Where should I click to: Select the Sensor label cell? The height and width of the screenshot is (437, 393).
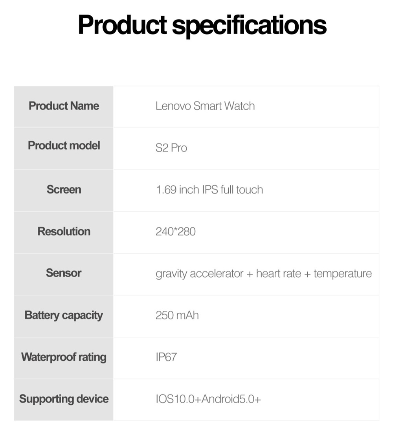point(64,273)
